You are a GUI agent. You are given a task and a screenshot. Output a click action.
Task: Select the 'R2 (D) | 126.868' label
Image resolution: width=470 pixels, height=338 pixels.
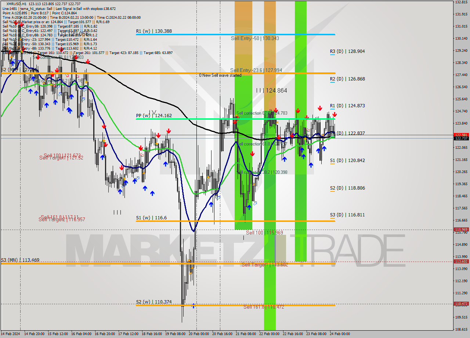tap(347, 79)
